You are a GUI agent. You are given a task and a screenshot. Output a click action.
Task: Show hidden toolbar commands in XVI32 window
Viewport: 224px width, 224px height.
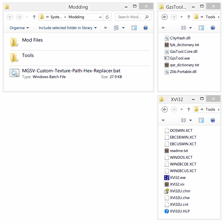(x=163, y=120)
